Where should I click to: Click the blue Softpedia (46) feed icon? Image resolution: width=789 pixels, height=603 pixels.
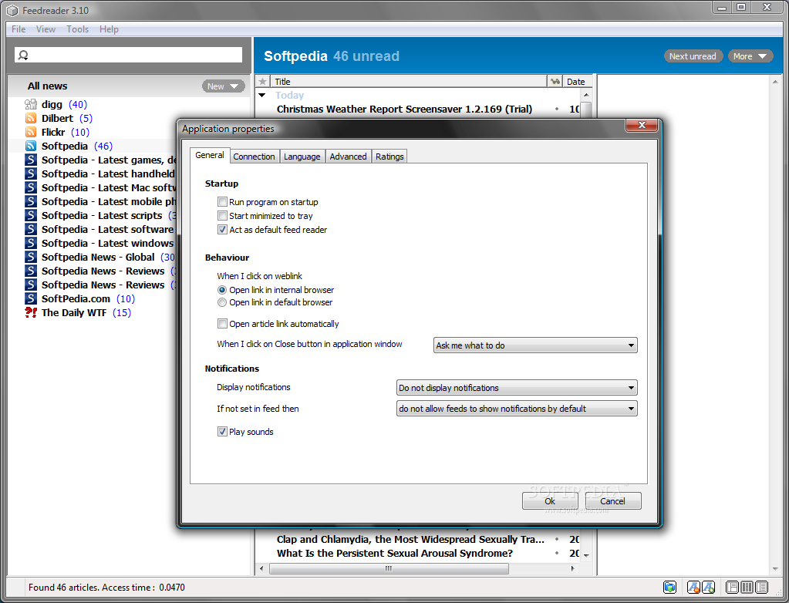point(31,146)
